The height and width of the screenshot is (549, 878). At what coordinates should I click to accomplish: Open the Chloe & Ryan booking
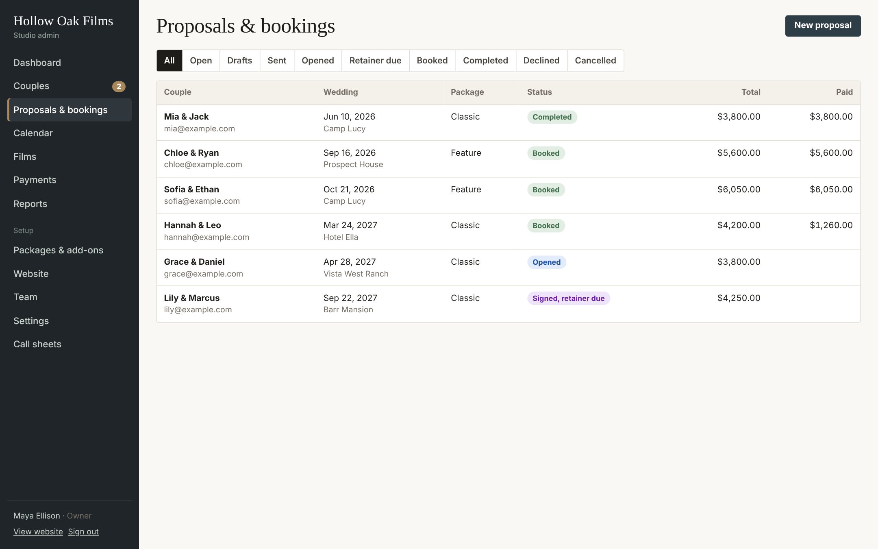[508, 159]
